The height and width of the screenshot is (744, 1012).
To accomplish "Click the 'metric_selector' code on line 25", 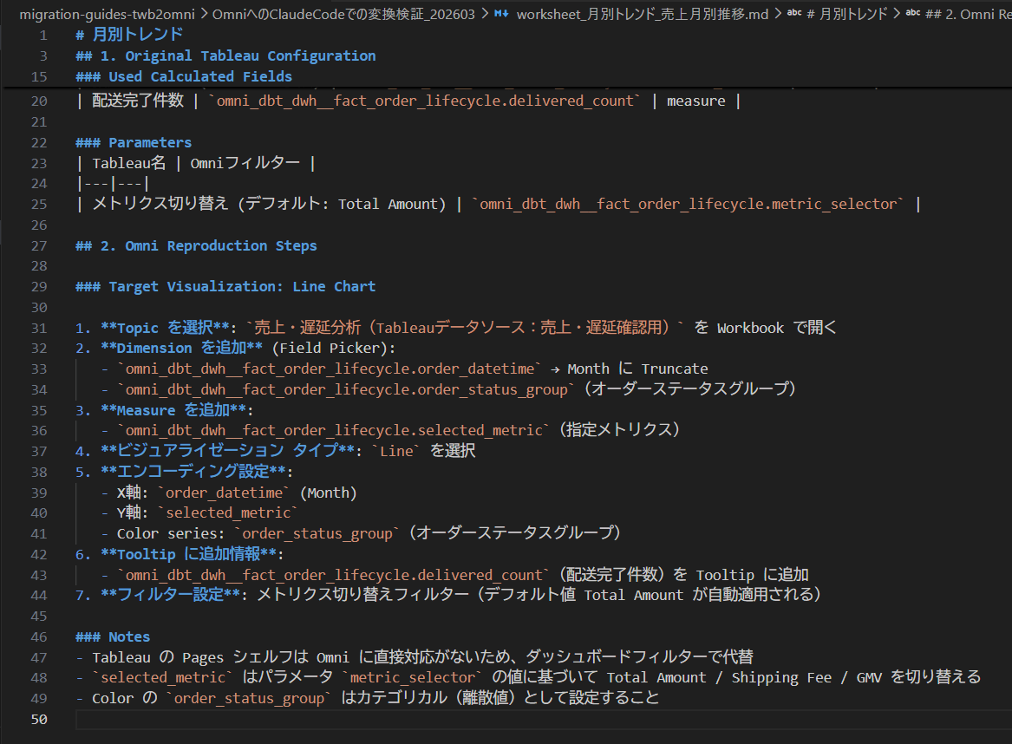I will click(x=688, y=204).
